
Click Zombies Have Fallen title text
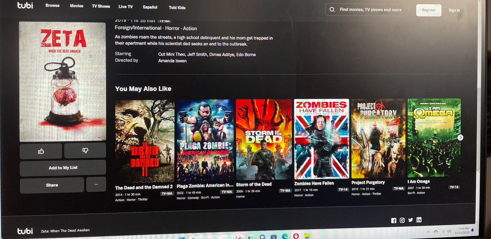(x=314, y=183)
